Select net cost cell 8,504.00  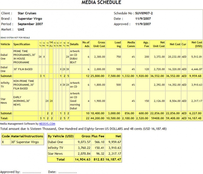pos(173,101)
